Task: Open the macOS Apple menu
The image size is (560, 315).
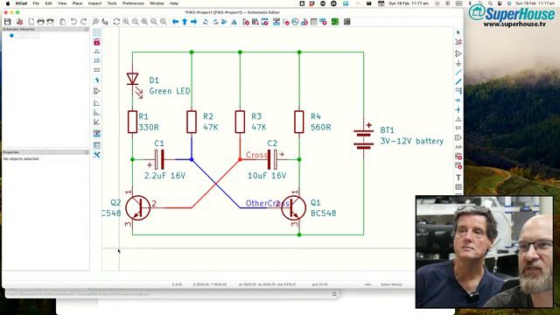Action: [x=8, y=3]
